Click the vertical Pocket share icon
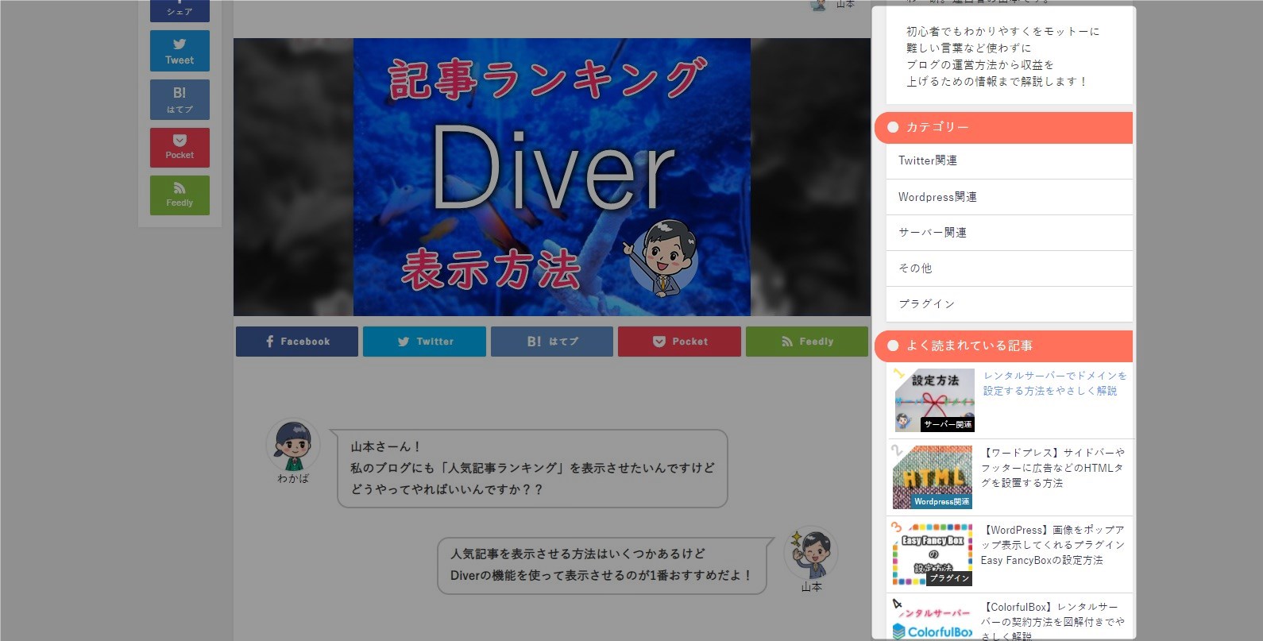Viewport: 1263px width, 641px height. (180, 148)
